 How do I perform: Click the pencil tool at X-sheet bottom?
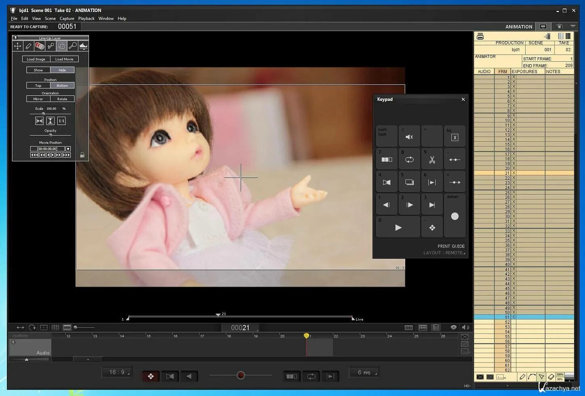(x=522, y=377)
